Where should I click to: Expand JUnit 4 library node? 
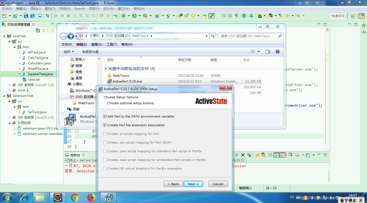tap(9, 90)
